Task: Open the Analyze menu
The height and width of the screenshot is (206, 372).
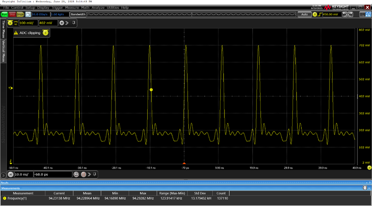Action: click(98, 7)
